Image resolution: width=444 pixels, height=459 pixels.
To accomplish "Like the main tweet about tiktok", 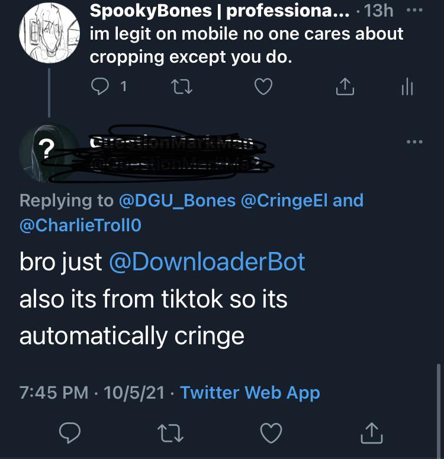I will [272, 434].
